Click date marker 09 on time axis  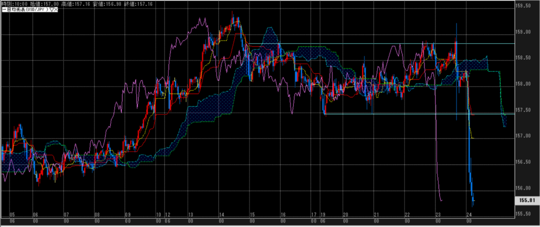click(x=127, y=215)
